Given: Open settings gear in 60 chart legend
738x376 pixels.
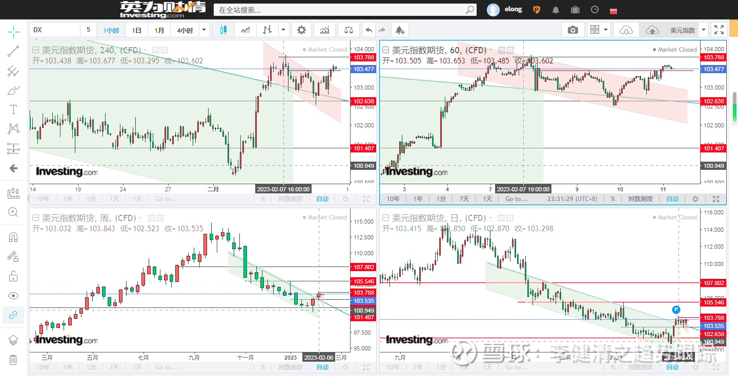Looking at the screenshot, I should point(510,50).
